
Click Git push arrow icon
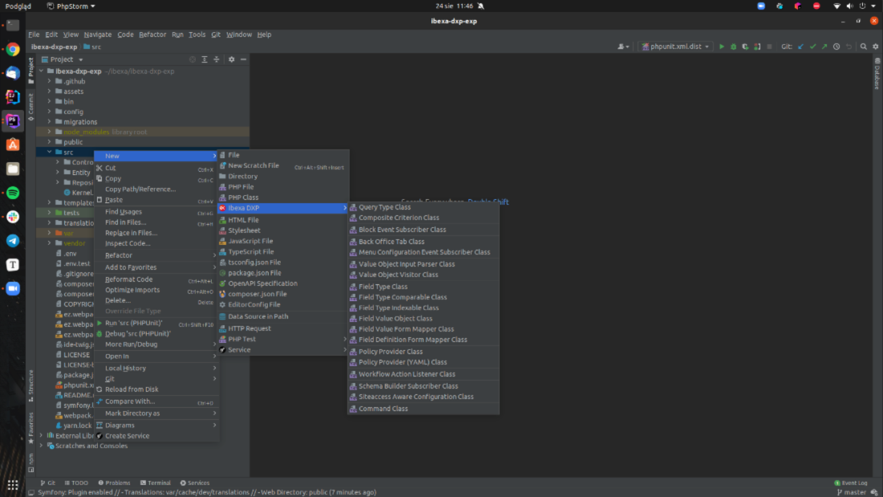(x=824, y=47)
